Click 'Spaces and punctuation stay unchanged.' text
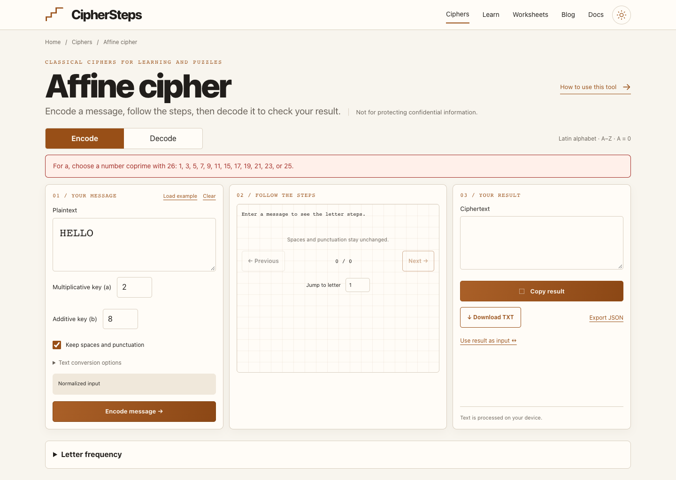The width and height of the screenshot is (676, 480). coord(338,240)
